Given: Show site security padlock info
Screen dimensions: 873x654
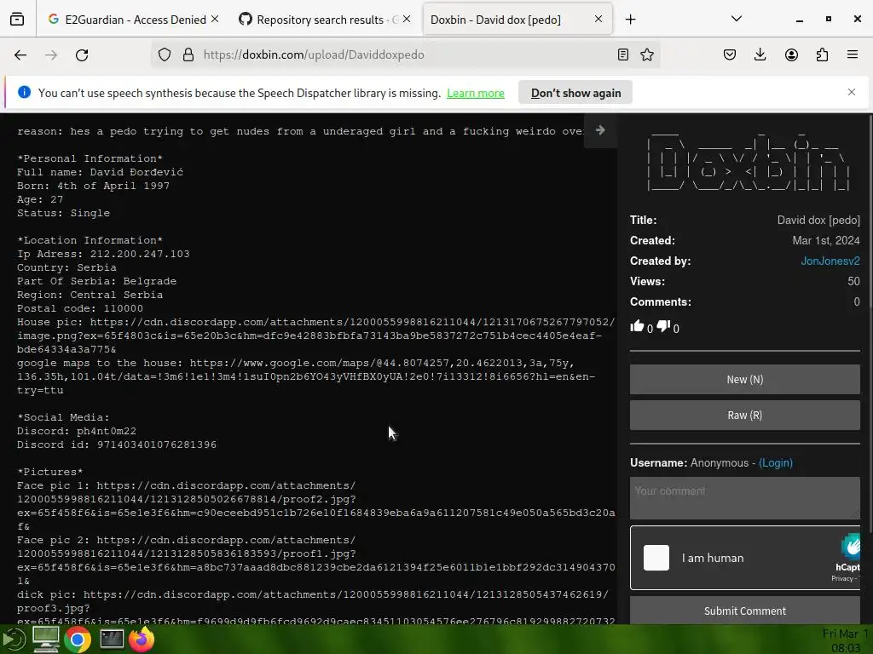Looking at the screenshot, I should pos(188,54).
